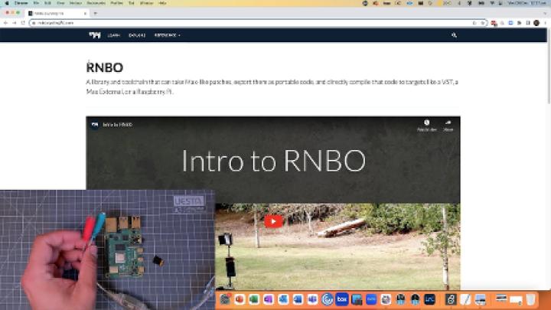Open the Help menu

point(162,3)
